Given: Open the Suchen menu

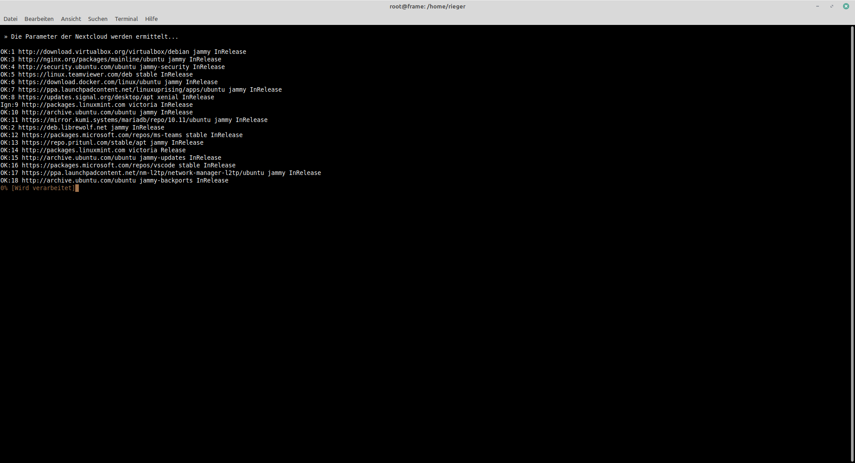Looking at the screenshot, I should 98,19.
